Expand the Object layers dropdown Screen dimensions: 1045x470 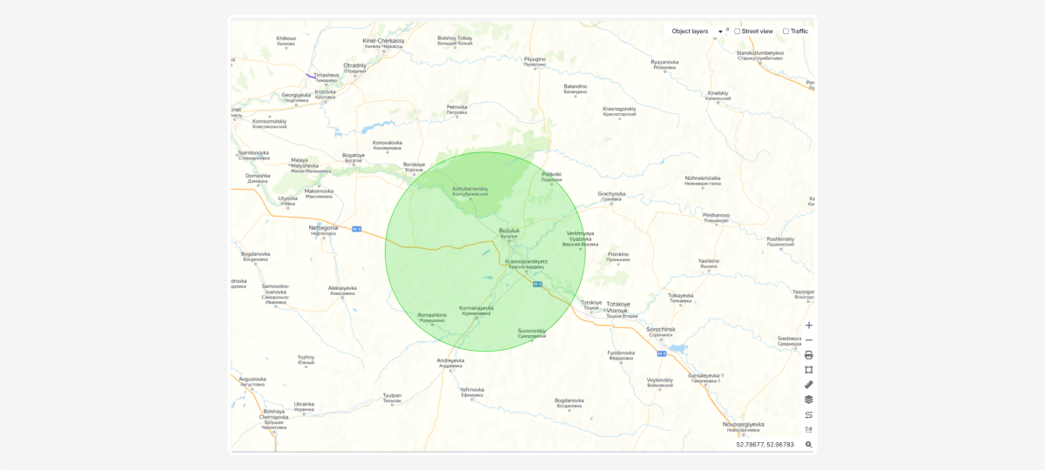(x=690, y=31)
